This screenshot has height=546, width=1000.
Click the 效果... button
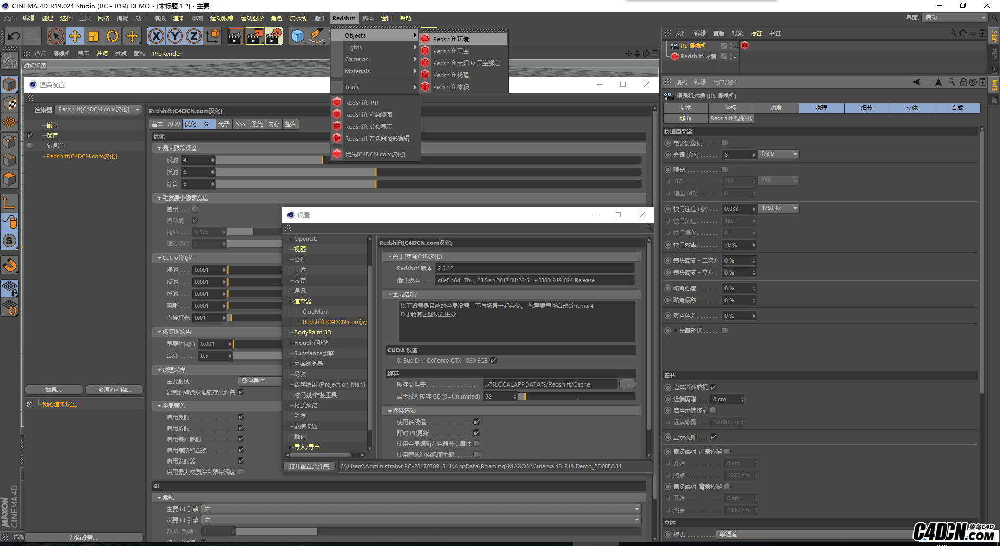pyautogui.click(x=54, y=389)
